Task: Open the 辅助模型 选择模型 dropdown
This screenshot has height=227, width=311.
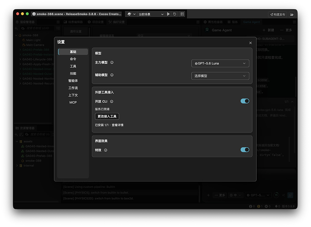Action: pos(220,76)
